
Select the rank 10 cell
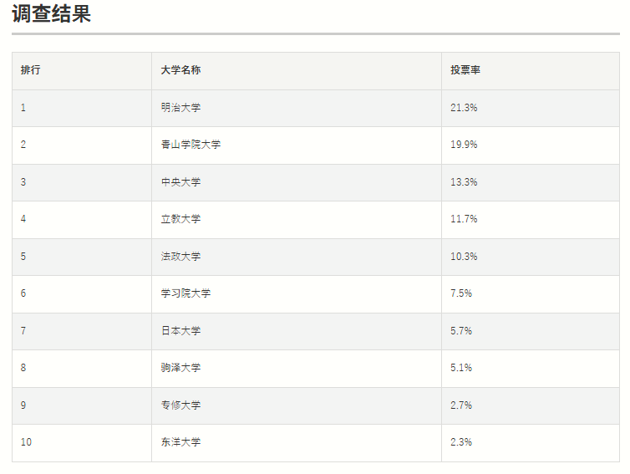point(26,442)
